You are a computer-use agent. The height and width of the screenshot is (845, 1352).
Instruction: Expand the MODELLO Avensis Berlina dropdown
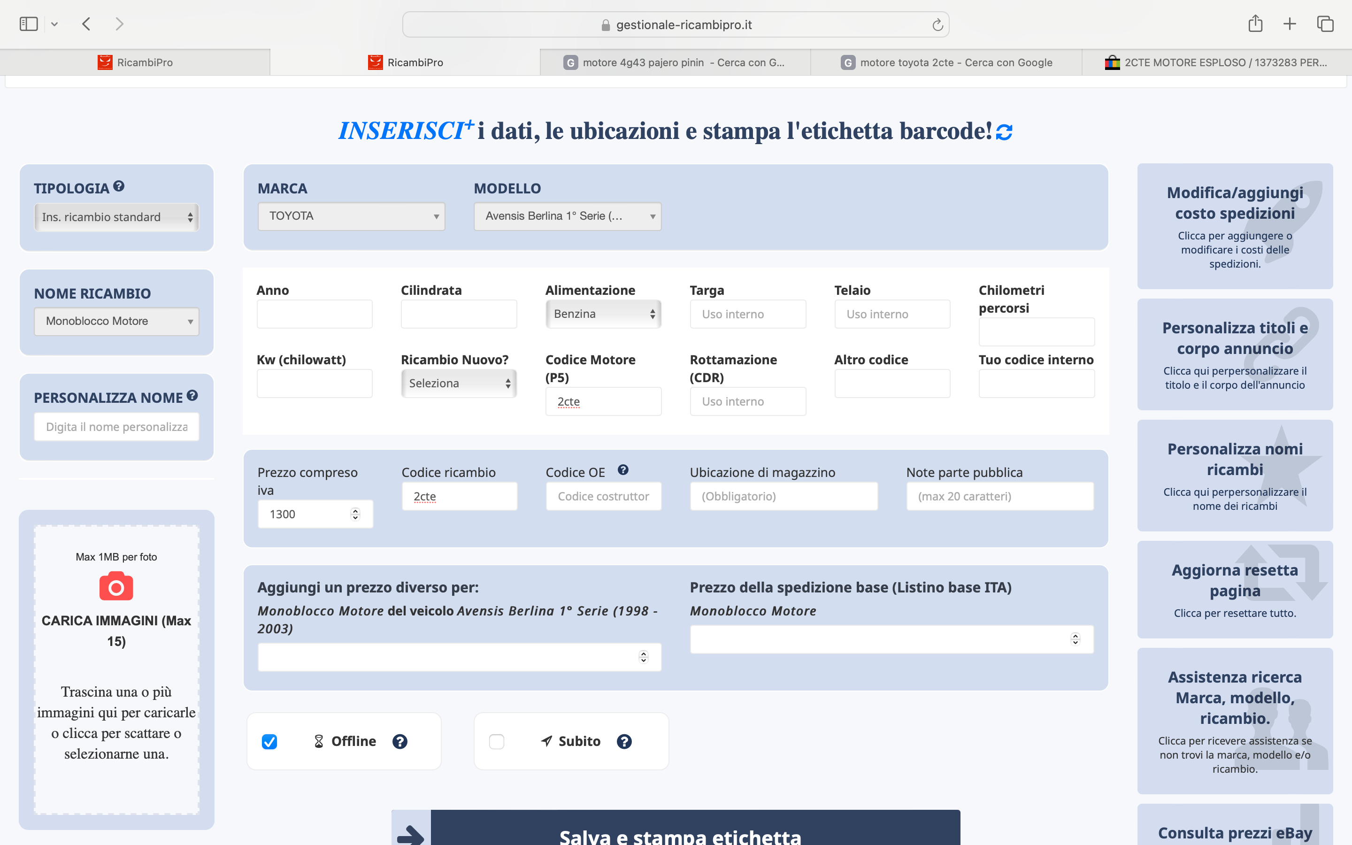(568, 216)
